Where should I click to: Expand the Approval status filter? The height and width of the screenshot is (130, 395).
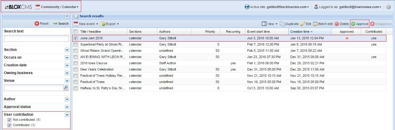pos(67,107)
